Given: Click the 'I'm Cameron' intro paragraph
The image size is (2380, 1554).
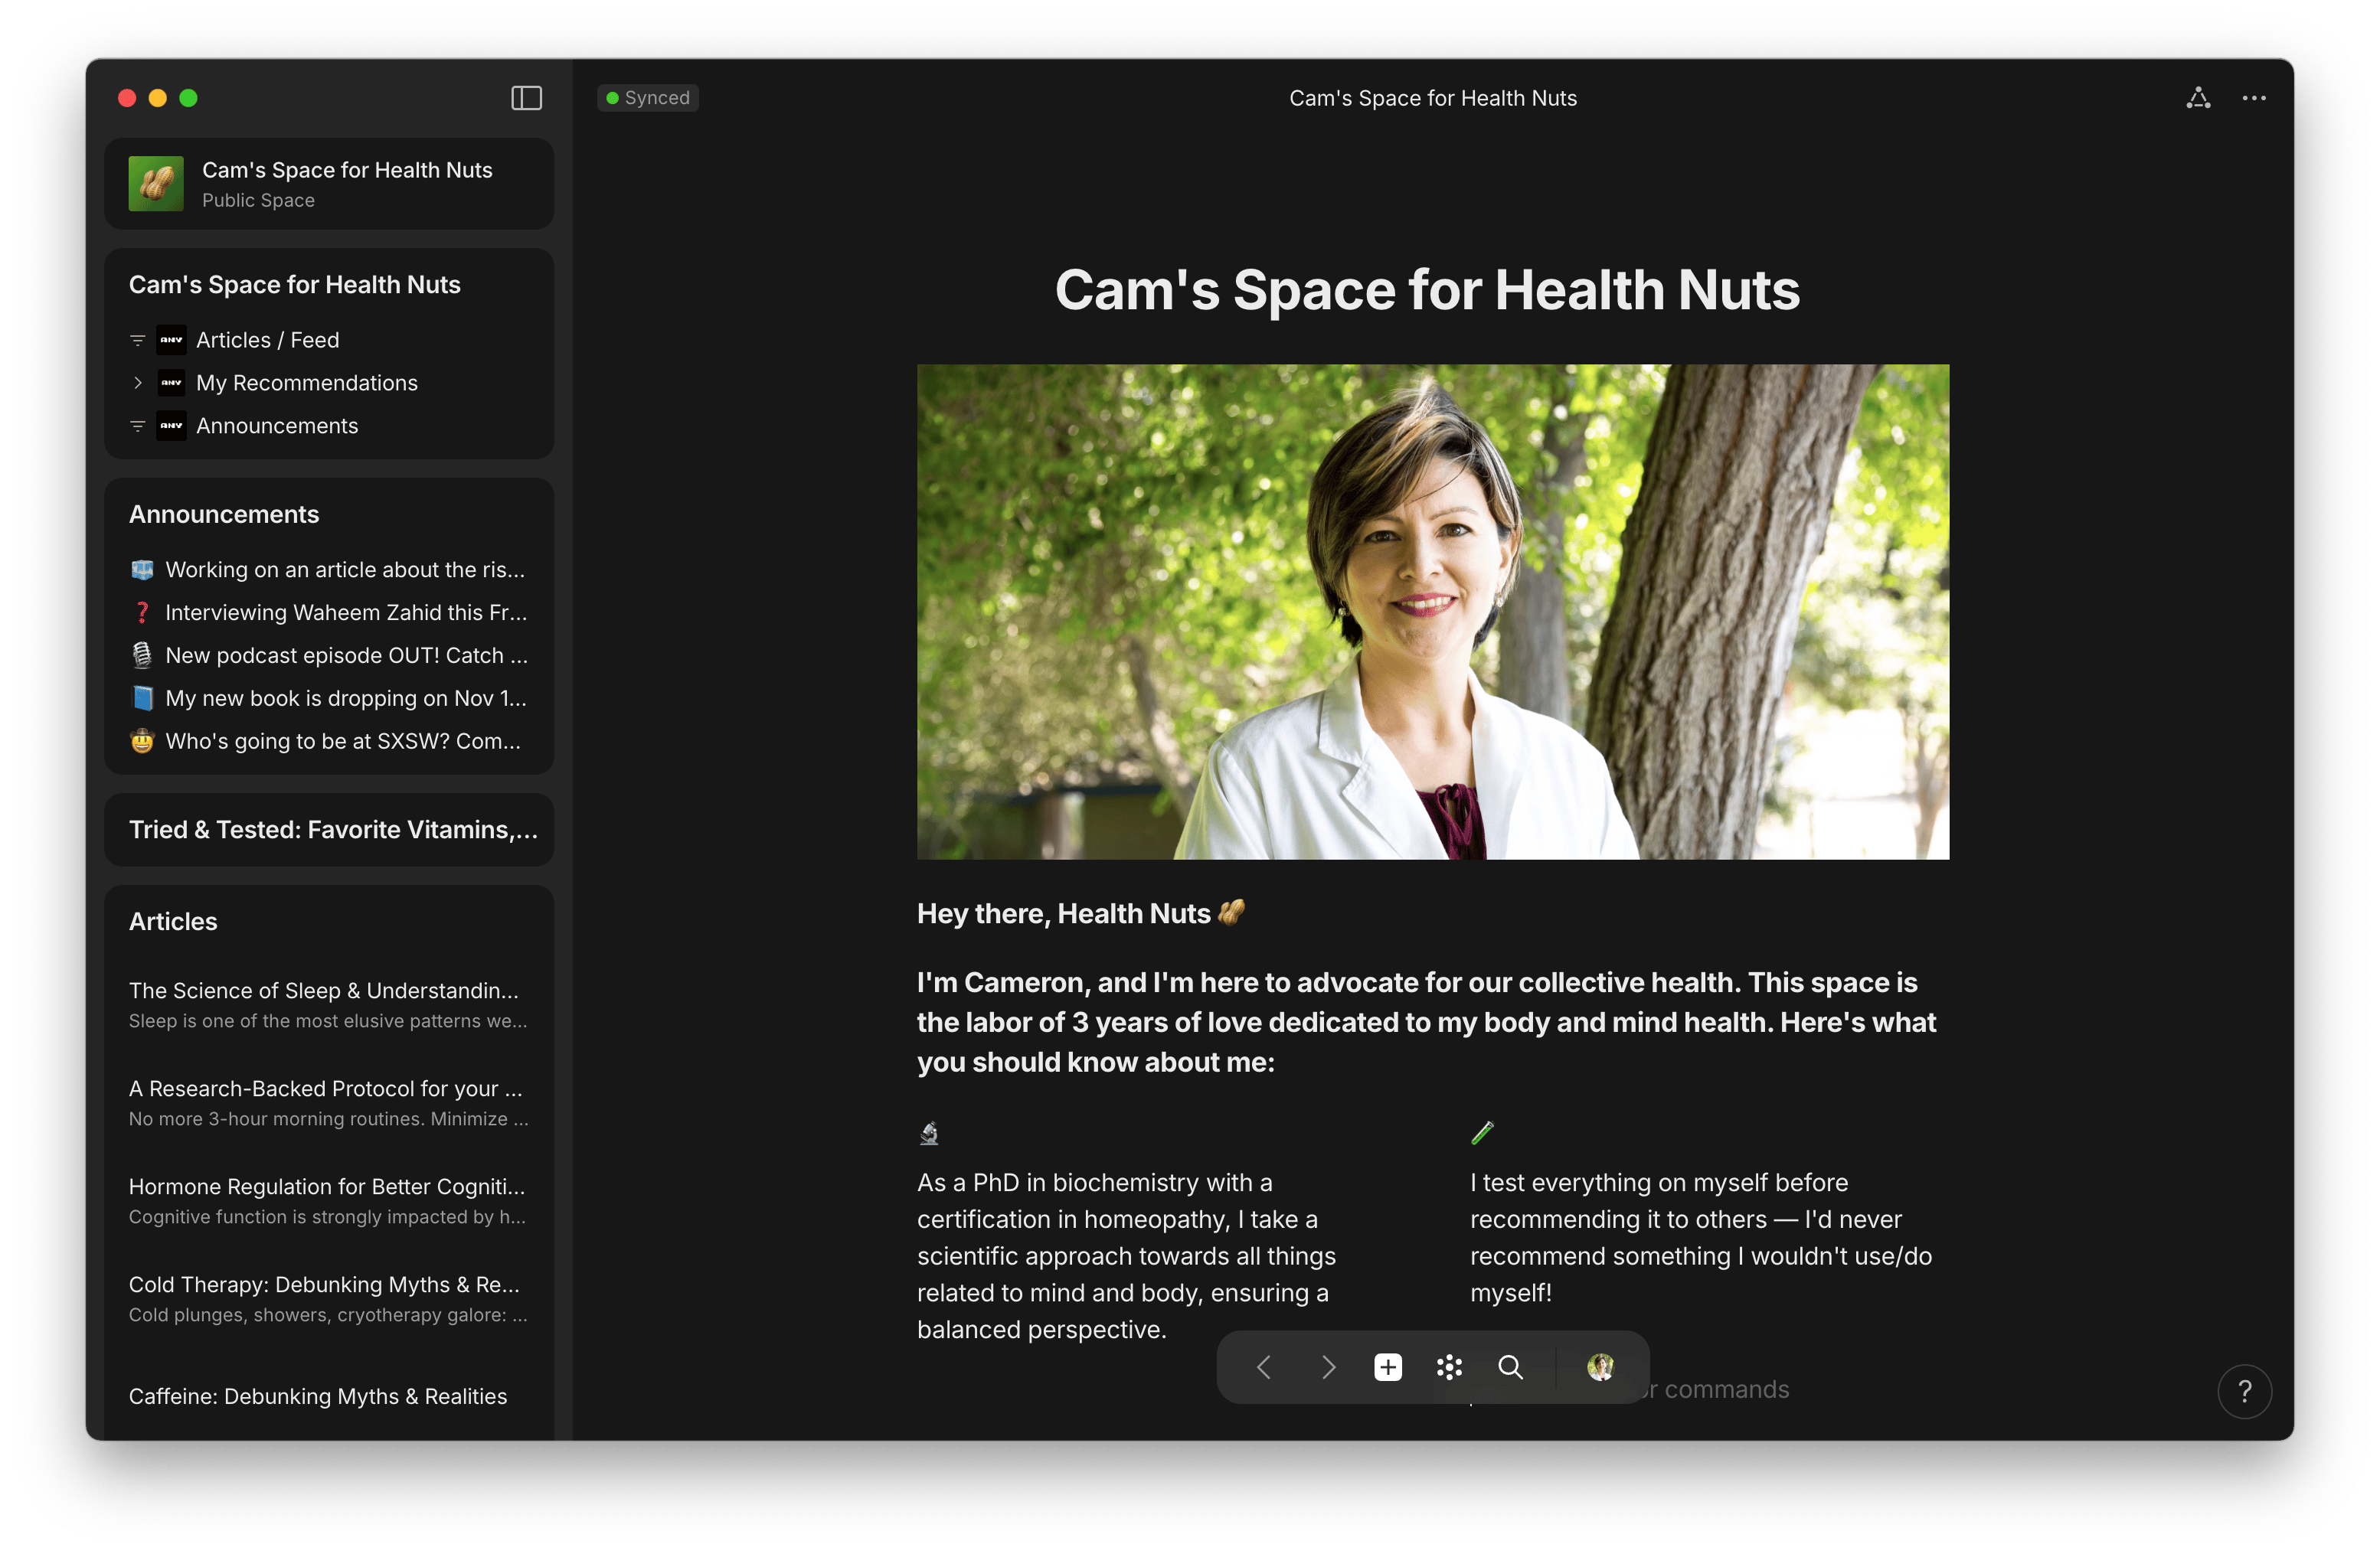Looking at the screenshot, I should pos(1427,1022).
